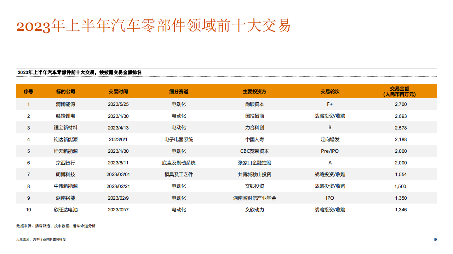
Task: Select the 模具及工艺件 segment cell
Action: pyautogui.click(x=179, y=174)
